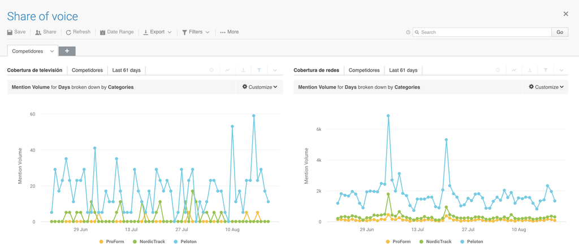Select the Competidores dashboard tab
Viewport: 579px width, 252px height.
click(28, 51)
